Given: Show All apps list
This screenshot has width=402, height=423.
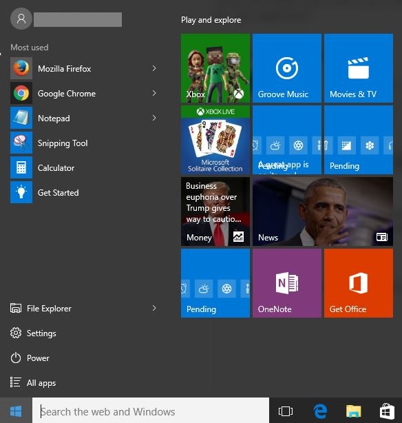Looking at the screenshot, I should point(33,383).
